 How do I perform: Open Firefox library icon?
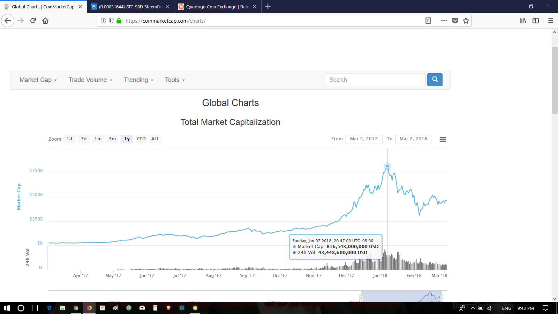(523, 21)
